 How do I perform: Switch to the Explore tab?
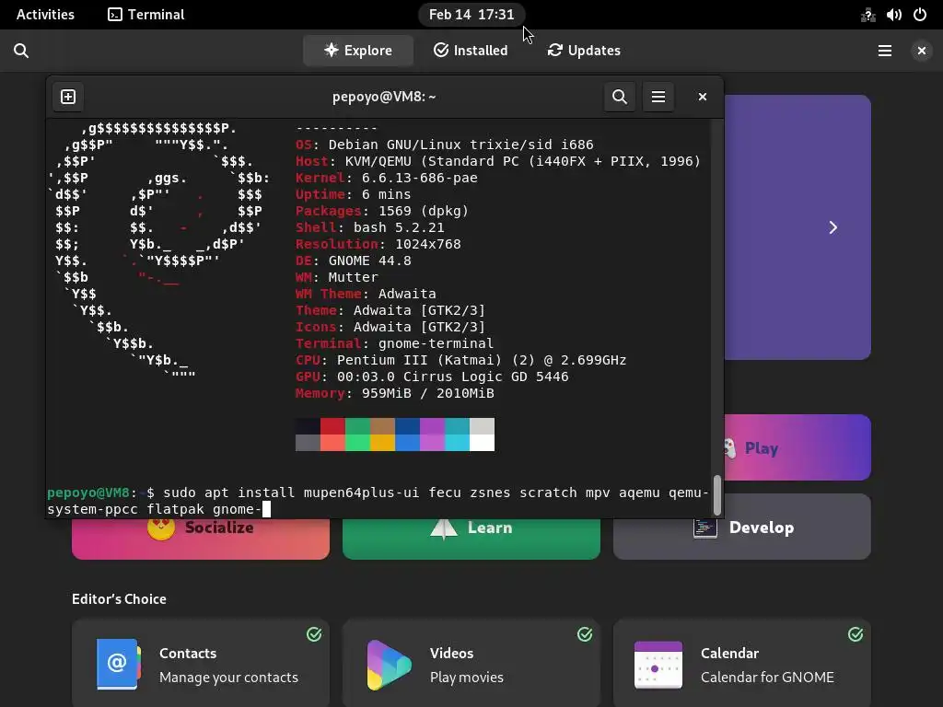pos(358,51)
